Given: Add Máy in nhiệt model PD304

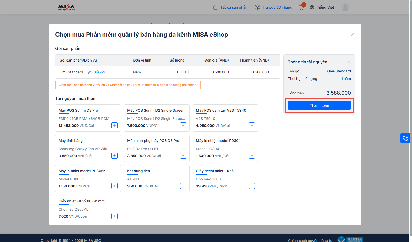Looking at the screenshot, I should tap(252, 156).
